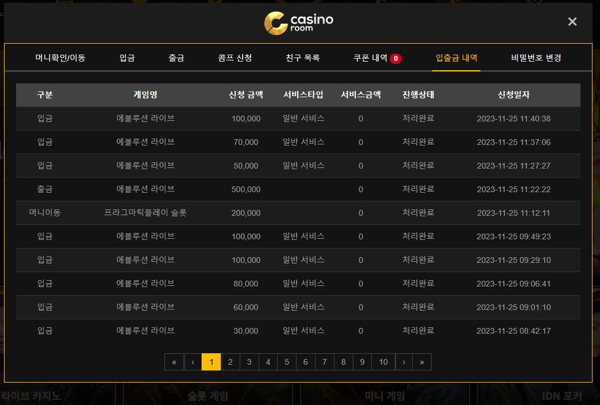Click the 진행상태 column header
Image resolution: width=600 pixels, height=405 pixels.
(x=418, y=95)
